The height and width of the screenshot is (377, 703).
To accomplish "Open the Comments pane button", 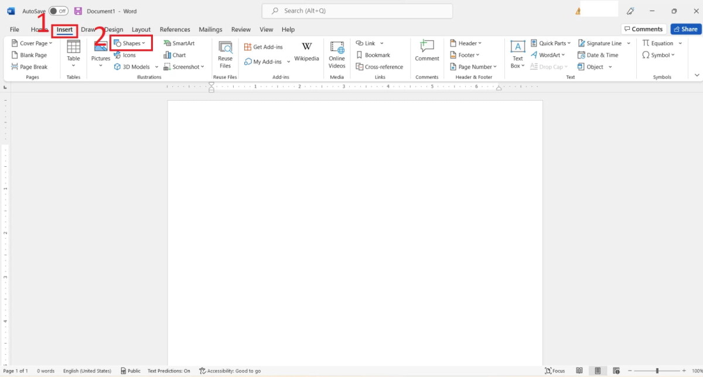I will [643, 29].
